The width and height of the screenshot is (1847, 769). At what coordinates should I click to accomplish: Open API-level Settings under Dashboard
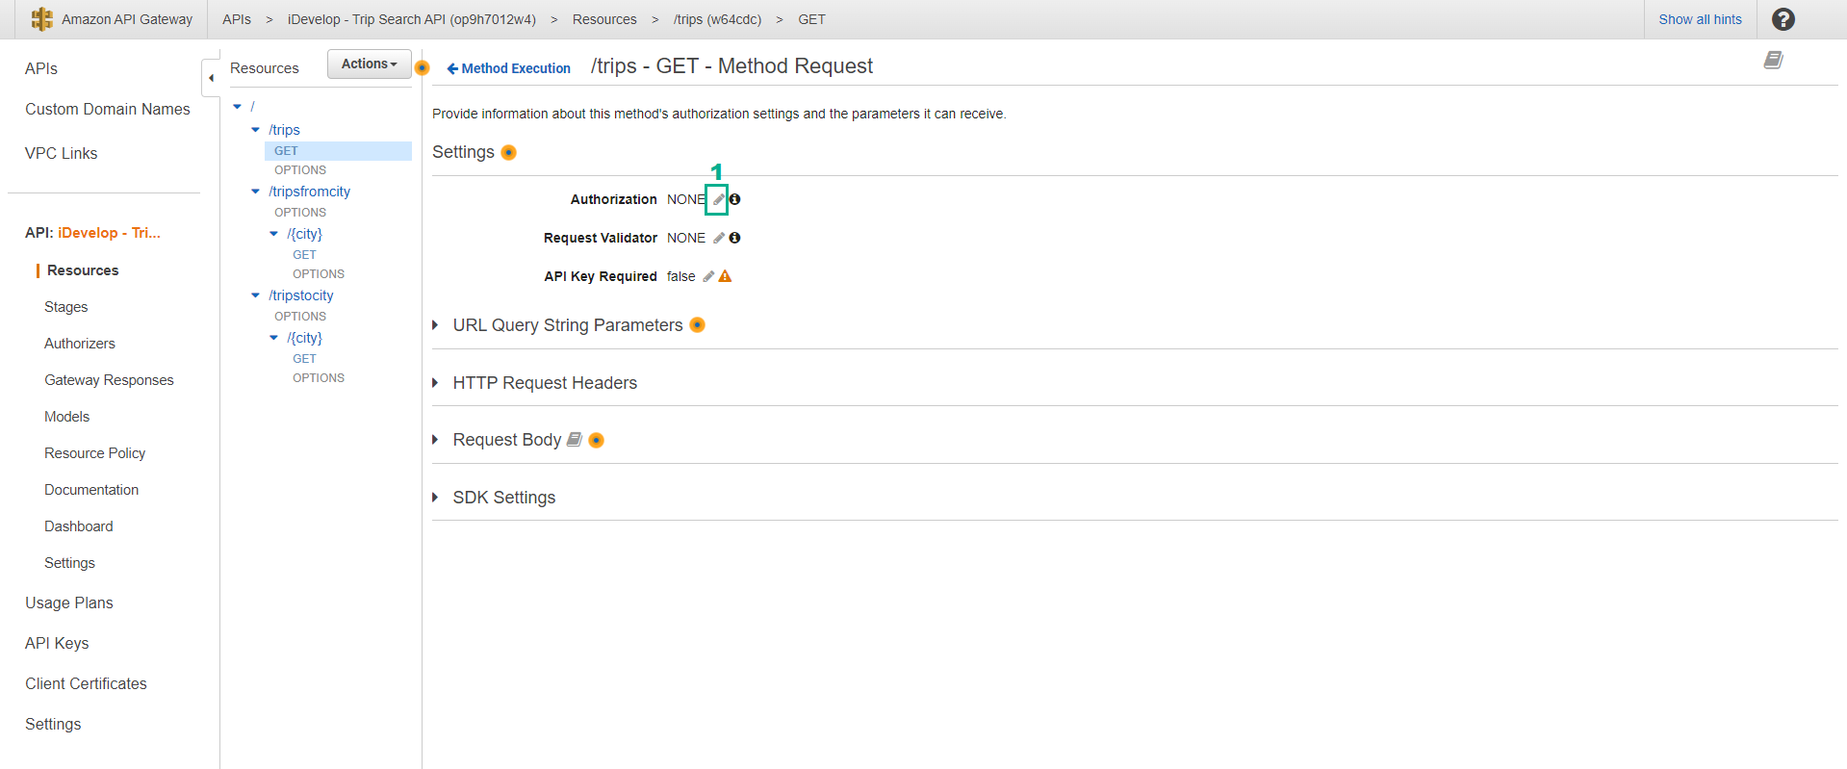(69, 563)
